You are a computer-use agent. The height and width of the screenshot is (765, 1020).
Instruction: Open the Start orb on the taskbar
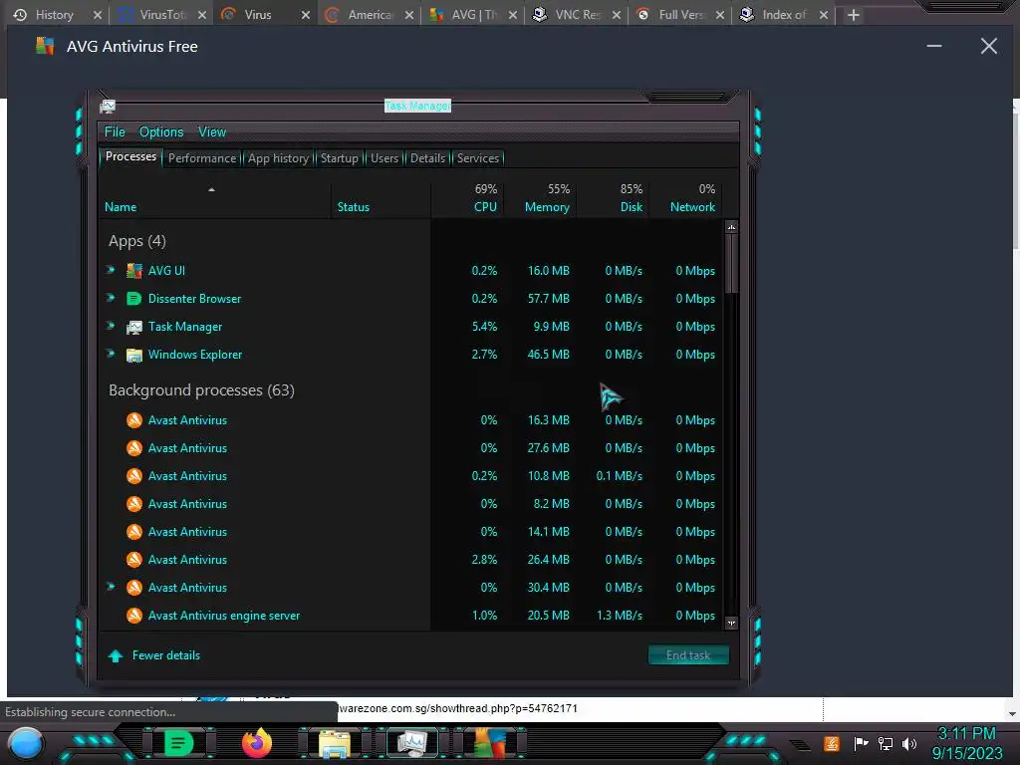[26, 743]
